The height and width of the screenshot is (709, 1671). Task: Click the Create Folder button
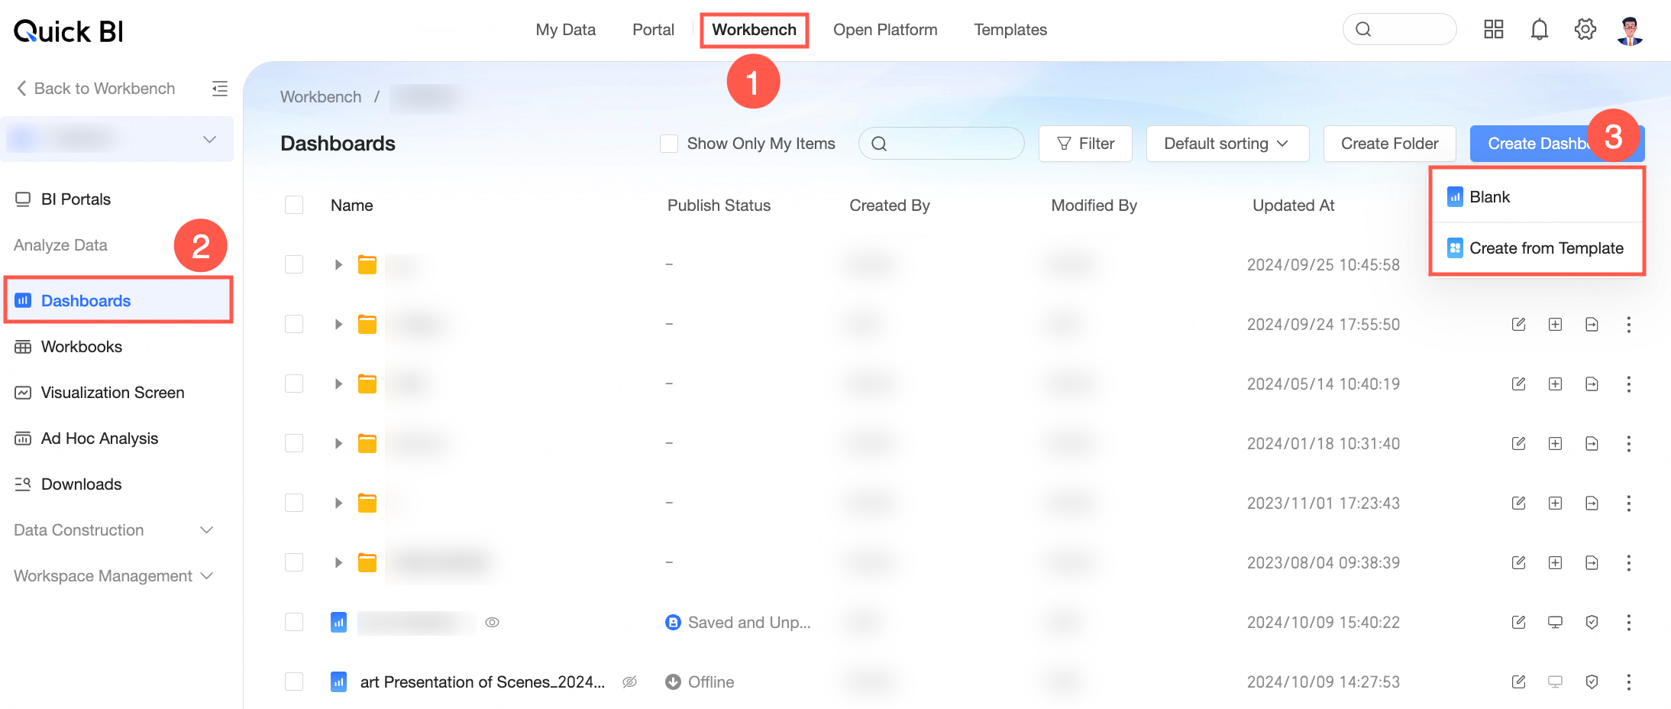tap(1389, 144)
